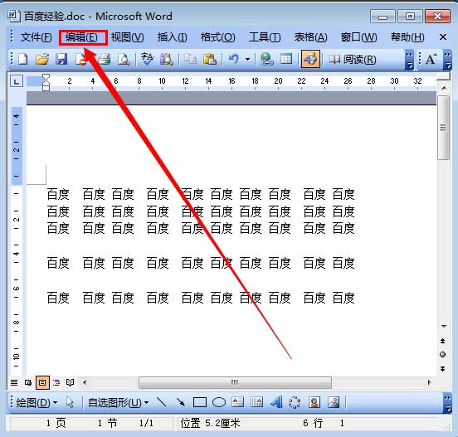This screenshot has width=458, height=437.
Task: Expand Formatting toolbar options overflow
Action: point(447,60)
